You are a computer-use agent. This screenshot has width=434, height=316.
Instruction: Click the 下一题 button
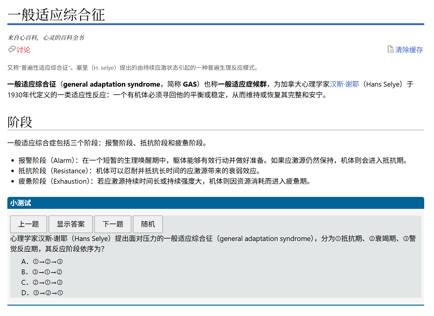coord(112,224)
